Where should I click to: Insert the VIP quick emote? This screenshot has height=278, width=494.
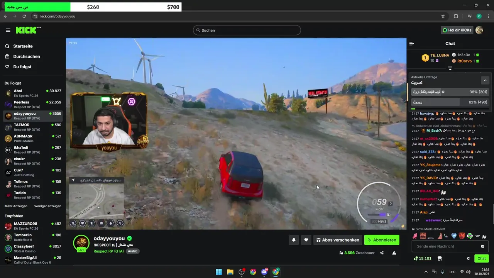pos(477,236)
